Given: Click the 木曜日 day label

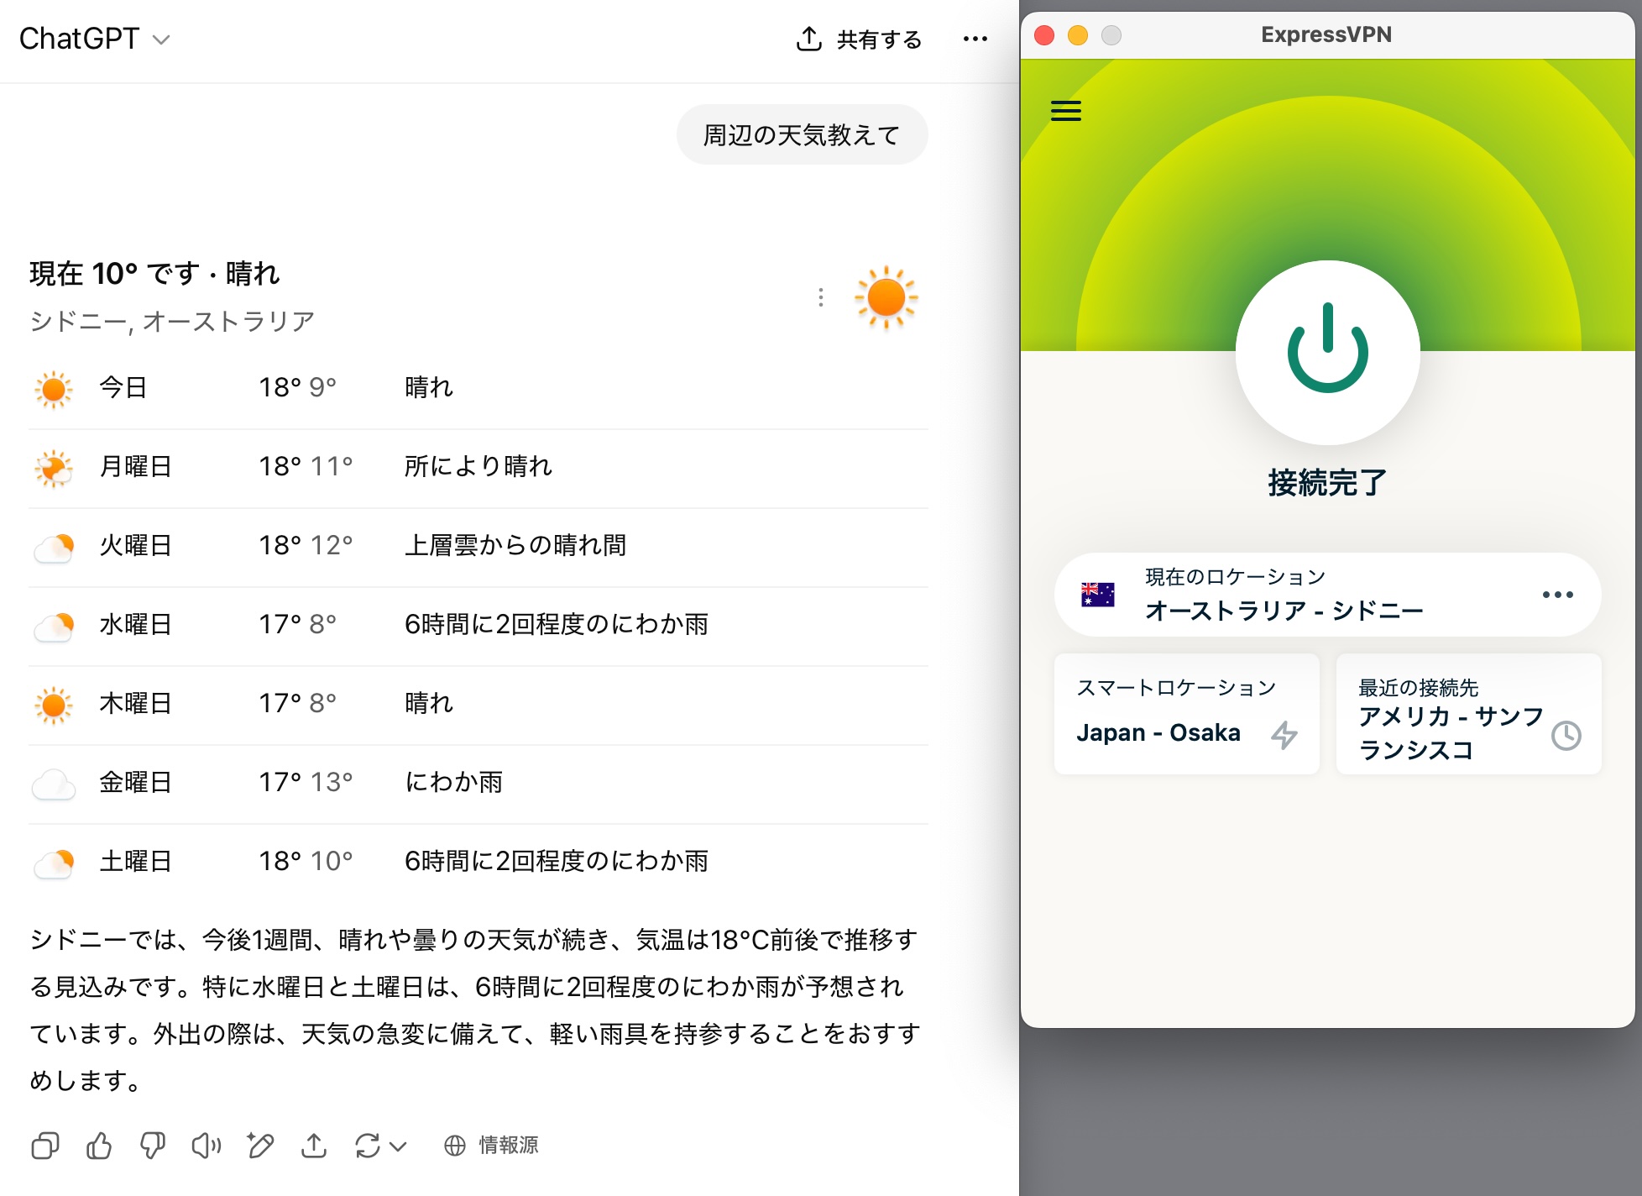Looking at the screenshot, I should pos(135,703).
